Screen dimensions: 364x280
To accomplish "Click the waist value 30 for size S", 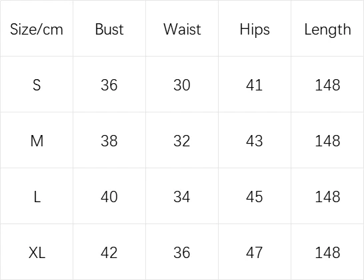I will click(182, 85).
